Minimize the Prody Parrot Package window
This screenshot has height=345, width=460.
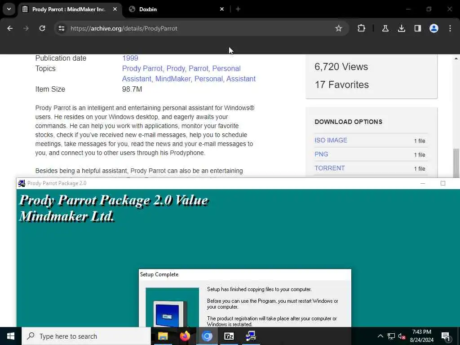(422, 183)
